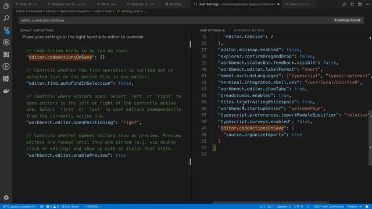Click "typescript.surveys.enabled" on line 48

click(255, 121)
